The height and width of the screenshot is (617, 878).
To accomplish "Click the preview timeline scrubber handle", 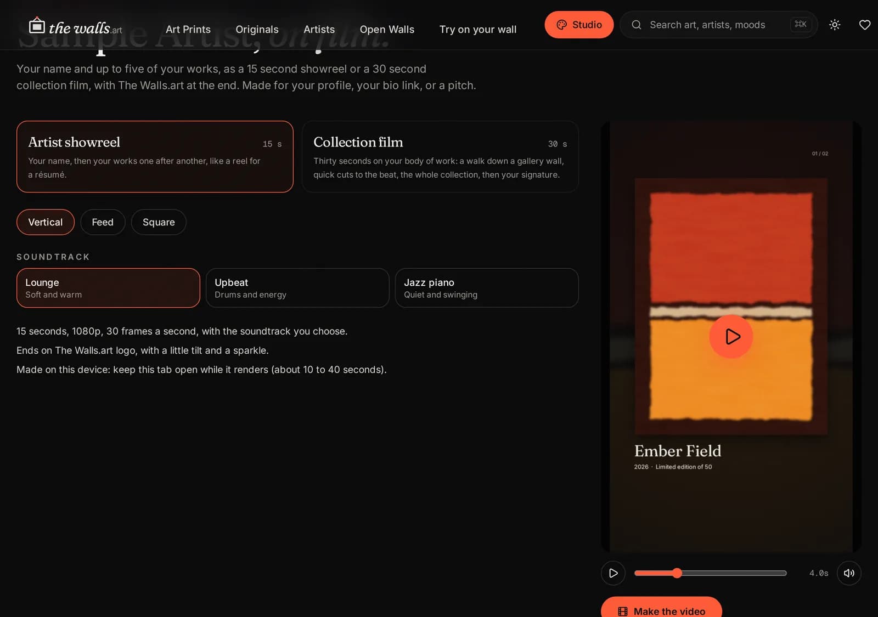I will click(x=677, y=573).
